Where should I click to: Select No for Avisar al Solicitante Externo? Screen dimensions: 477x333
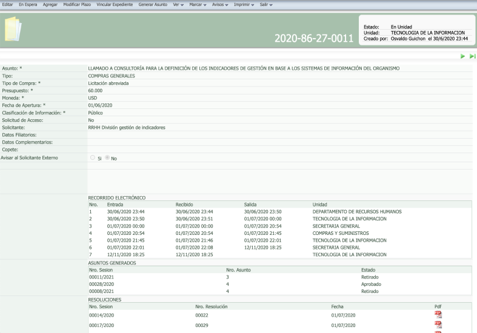coord(108,158)
